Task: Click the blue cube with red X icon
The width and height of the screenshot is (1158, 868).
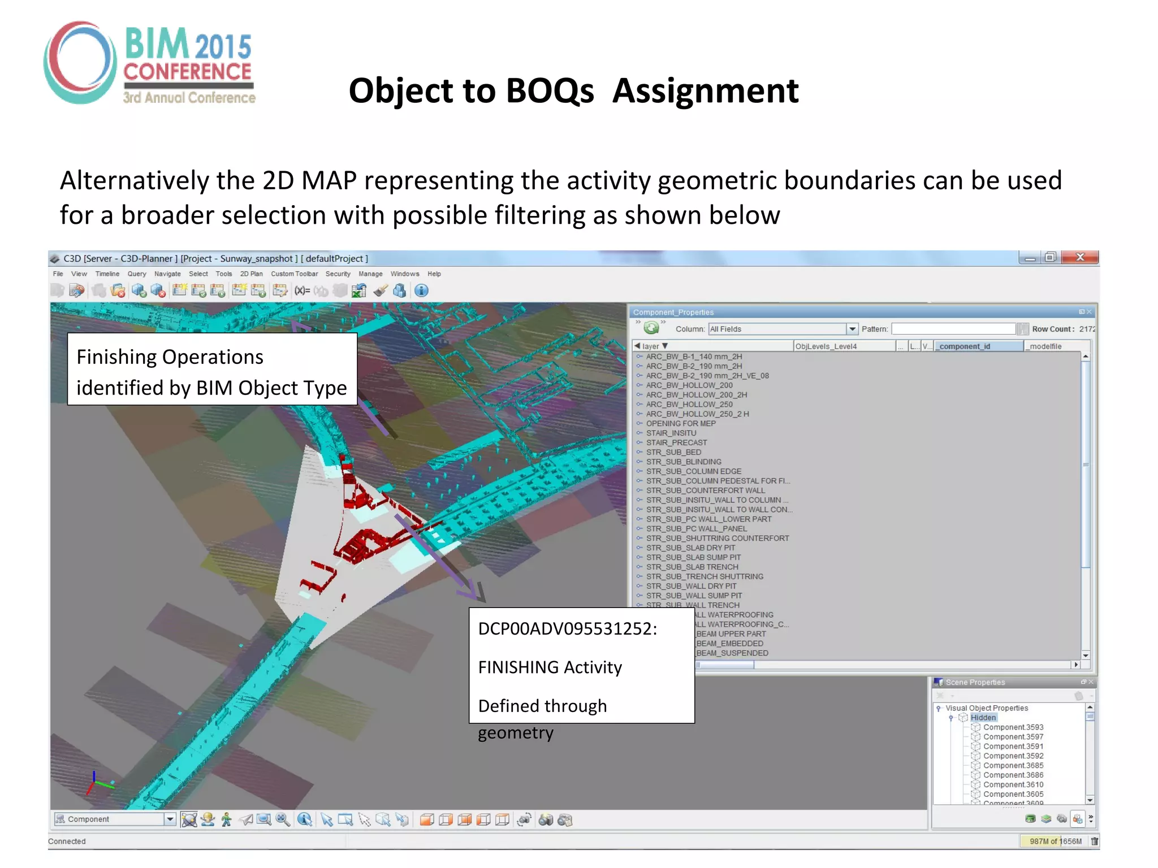Action: point(158,290)
